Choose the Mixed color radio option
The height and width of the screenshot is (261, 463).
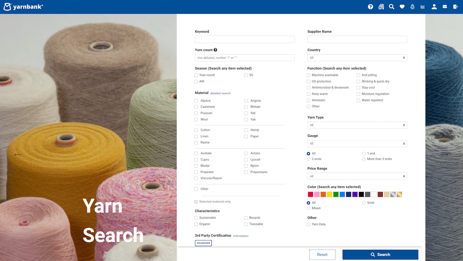point(308,209)
